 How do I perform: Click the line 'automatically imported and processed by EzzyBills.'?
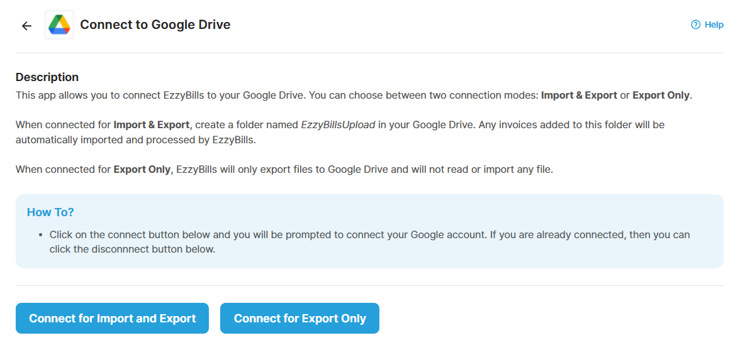(x=135, y=140)
